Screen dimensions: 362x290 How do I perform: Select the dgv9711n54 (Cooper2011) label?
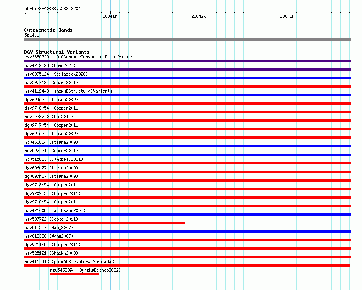pos(52,245)
